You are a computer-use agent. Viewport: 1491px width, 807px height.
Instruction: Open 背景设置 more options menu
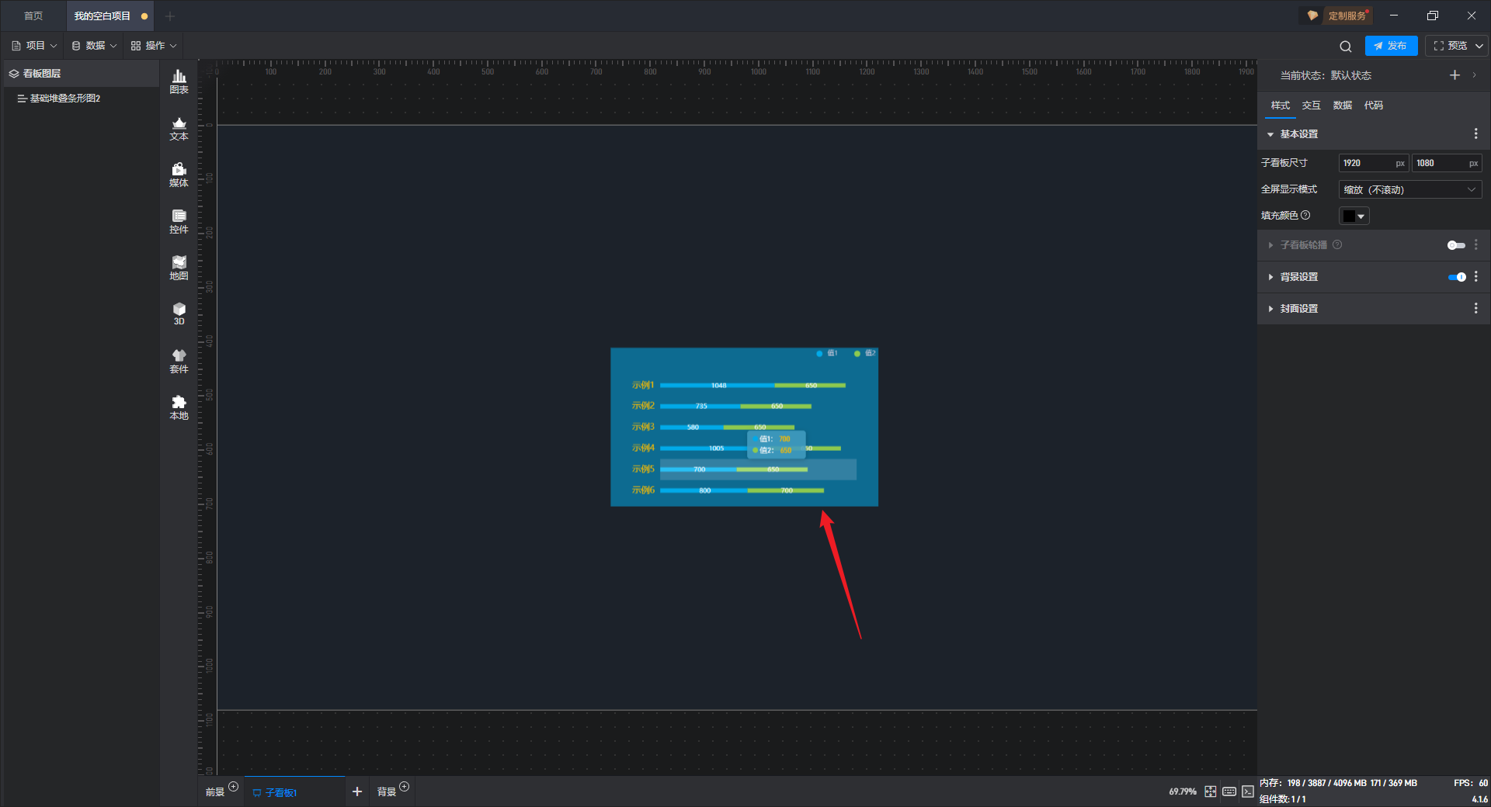tap(1475, 276)
